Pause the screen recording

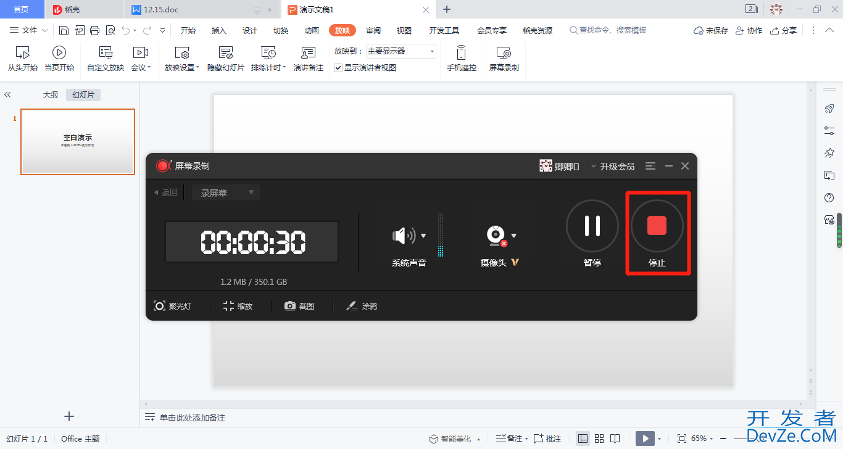coord(592,226)
